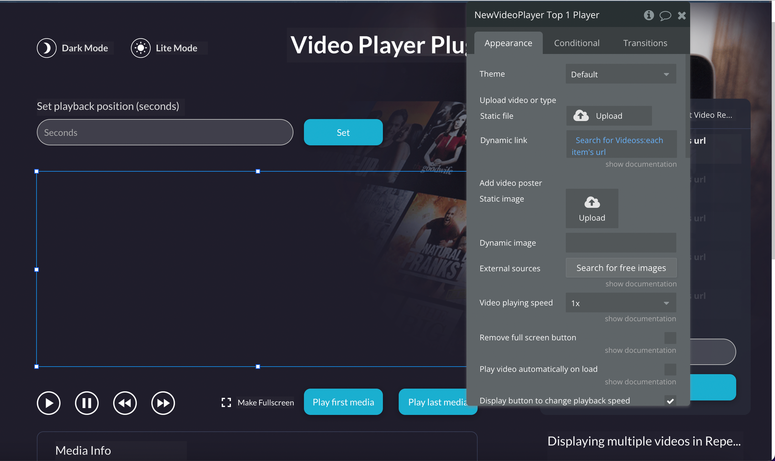The height and width of the screenshot is (461, 775).
Task: Click the Seconds input field
Action: (x=165, y=132)
